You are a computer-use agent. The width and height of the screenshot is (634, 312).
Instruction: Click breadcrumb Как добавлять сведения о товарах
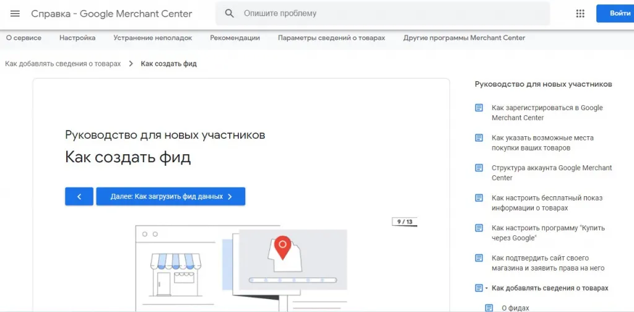click(x=63, y=64)
